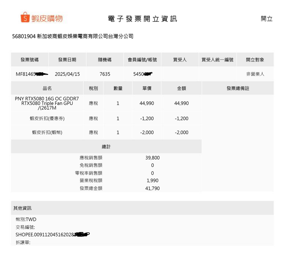The image size is (282, 255).
Task: Click the 單價 column header
Action: [147, 88]
